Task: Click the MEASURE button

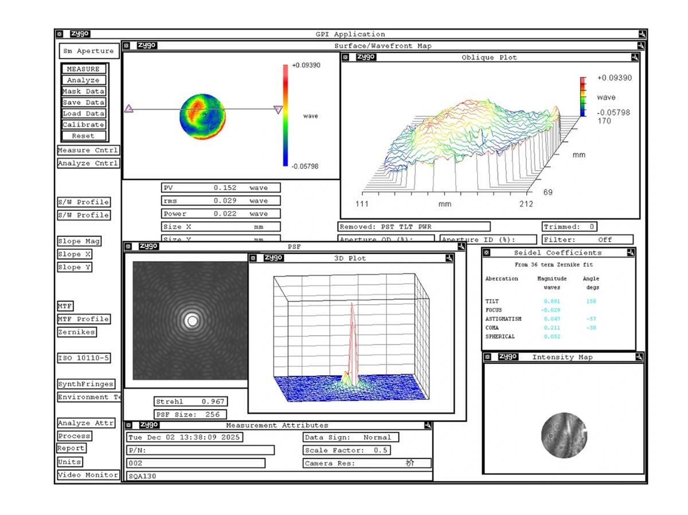Action: coord(84,69)
